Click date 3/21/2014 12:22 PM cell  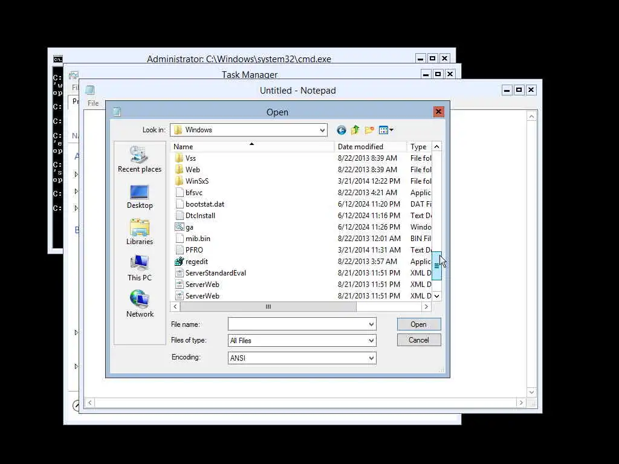click(369, 181)
